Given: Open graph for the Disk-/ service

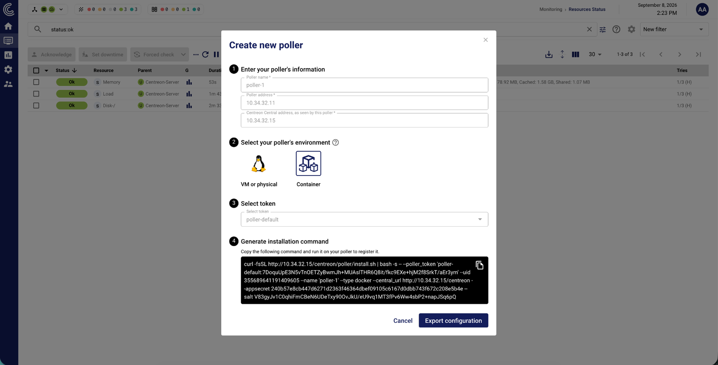Looking at the screenshot, I should click(x=189, y=106).
